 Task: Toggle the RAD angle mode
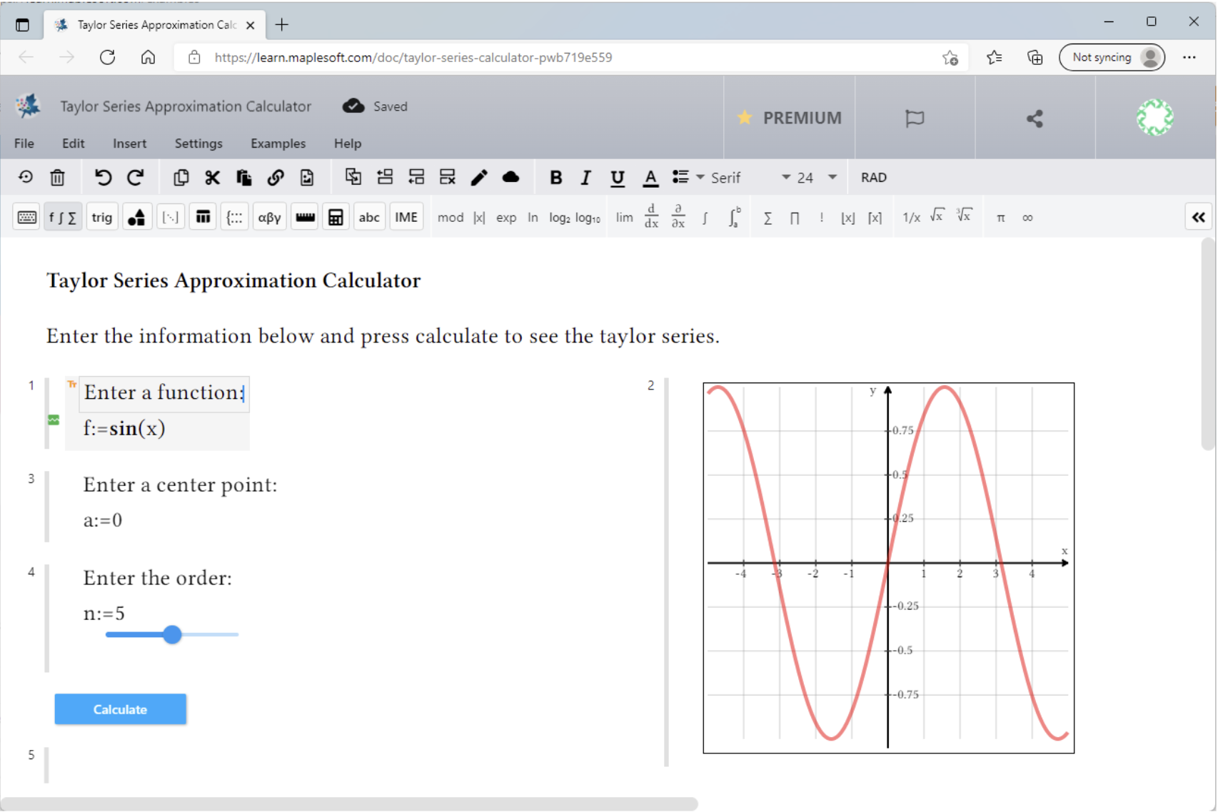pos(874,178)
